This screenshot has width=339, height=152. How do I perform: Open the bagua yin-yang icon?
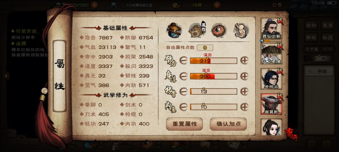(218, 30)
